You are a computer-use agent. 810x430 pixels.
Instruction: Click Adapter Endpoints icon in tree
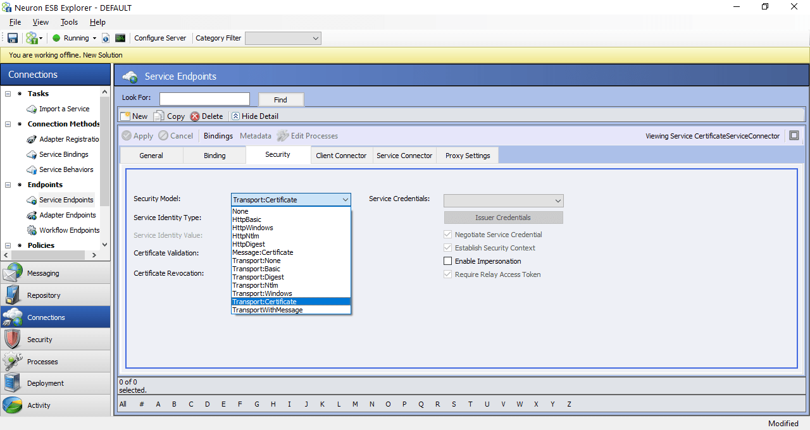click(32, 215)
